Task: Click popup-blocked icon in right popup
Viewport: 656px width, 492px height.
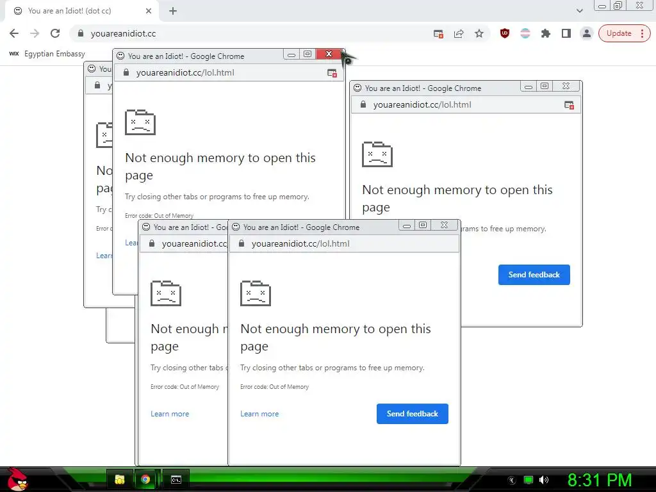Action: [569, 105]
